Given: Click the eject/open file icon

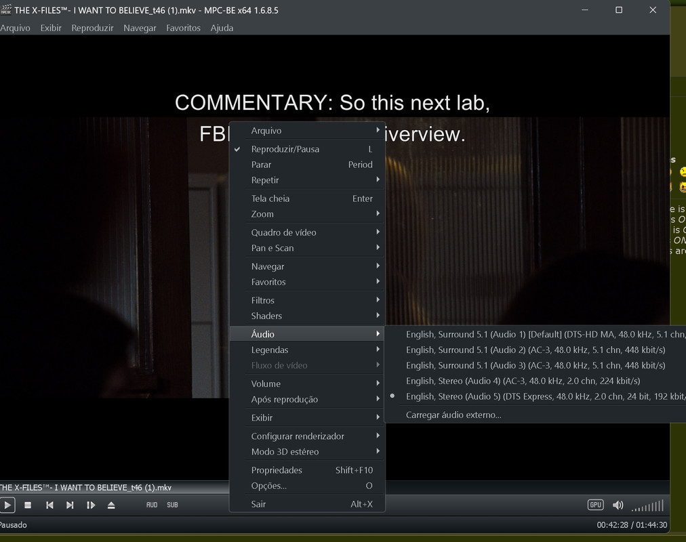Looking at the screenshot, I should coord(111,505).
